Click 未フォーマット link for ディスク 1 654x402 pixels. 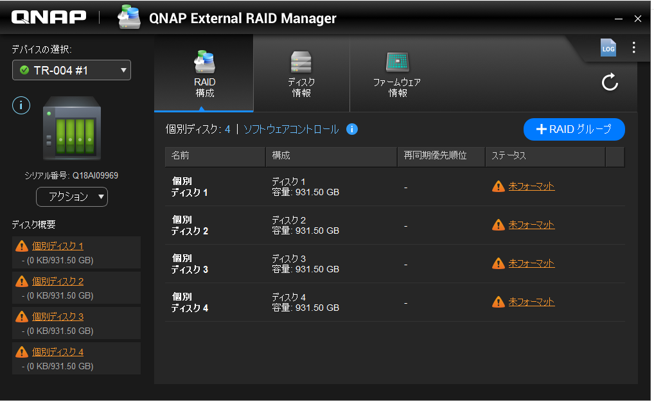(531, 186)
